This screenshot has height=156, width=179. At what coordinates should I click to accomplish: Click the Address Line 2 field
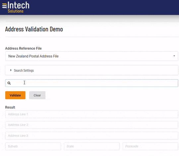coord(91,125)
